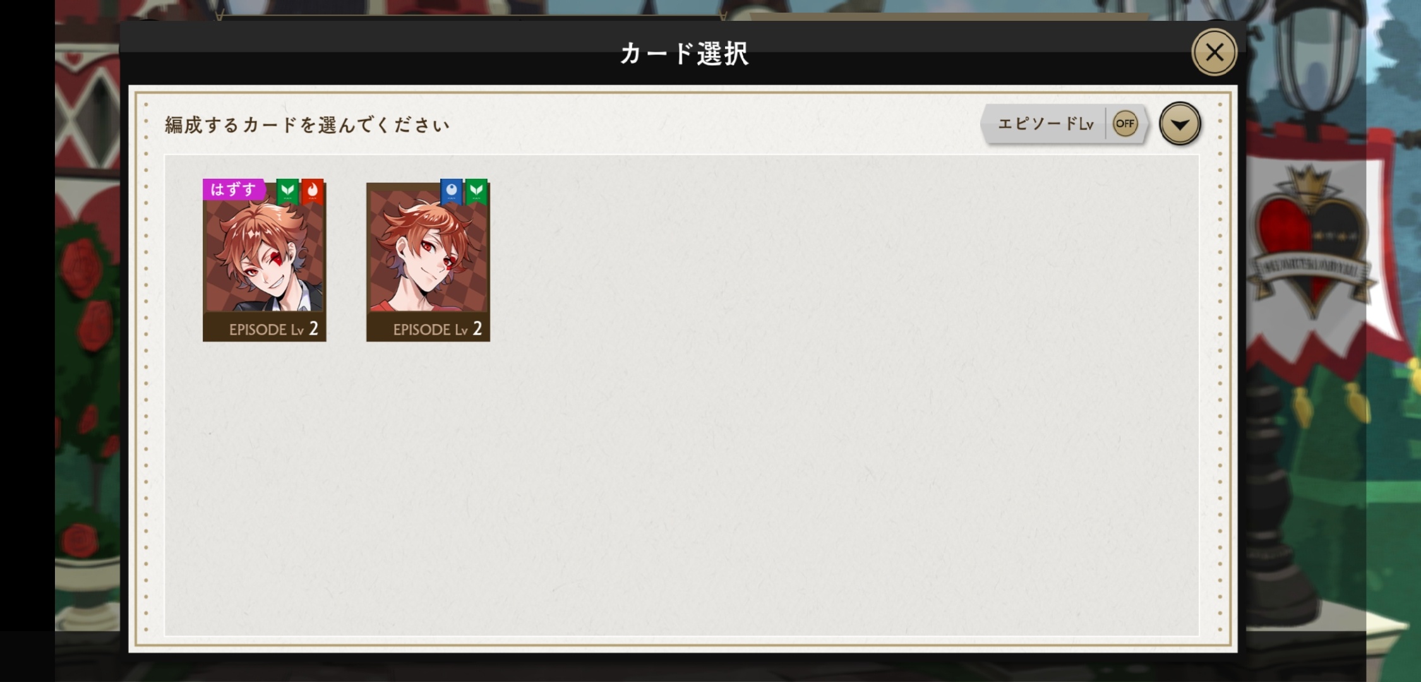Click the round OFF indicator knob
Image resolution: width=1421 pixels, height=682 pixels.
(1125, 124)
